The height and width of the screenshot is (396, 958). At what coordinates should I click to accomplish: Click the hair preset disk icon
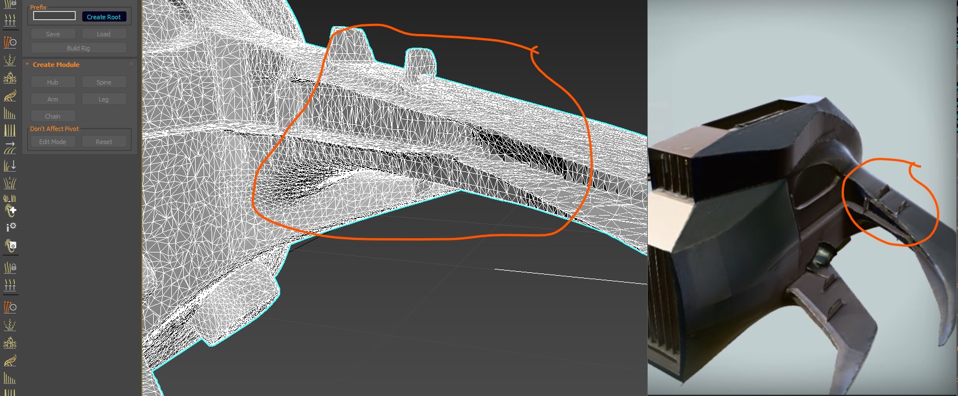10,245
